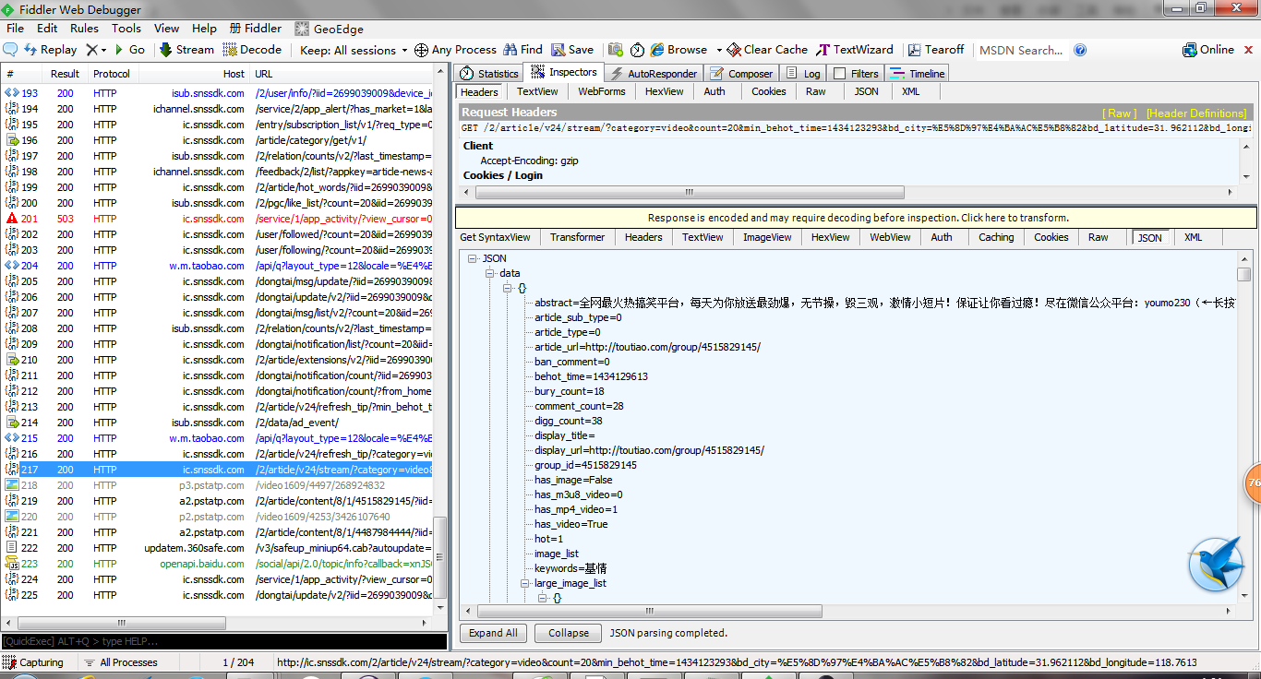Open the Composer tab
Screen dimensions: 1261x679
[741, 73]
